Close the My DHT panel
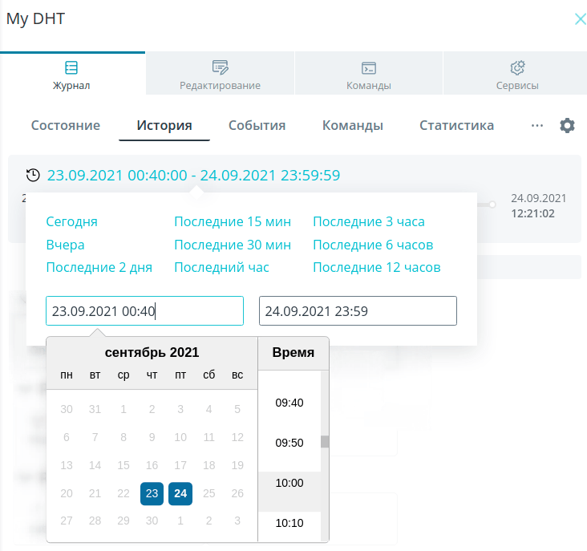Image resolution: width=587 pixels, height=551 pixels. pos(581,18)
